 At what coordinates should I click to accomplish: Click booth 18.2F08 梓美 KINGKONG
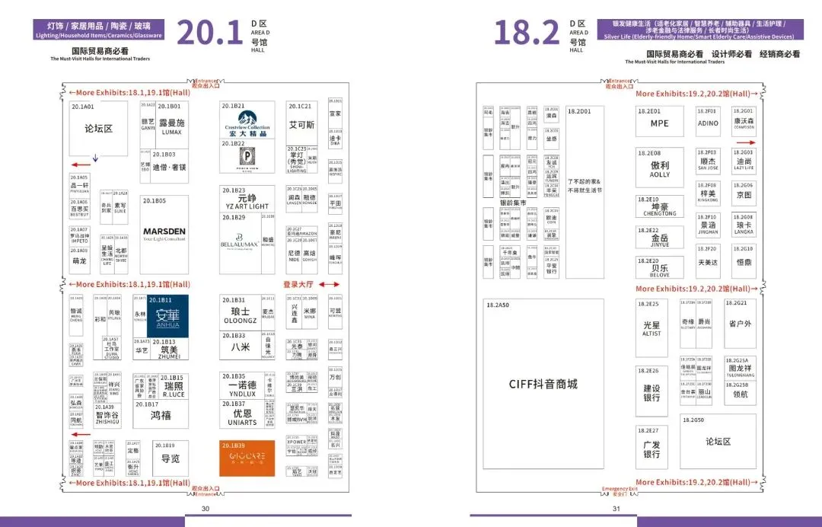[708, 193]
